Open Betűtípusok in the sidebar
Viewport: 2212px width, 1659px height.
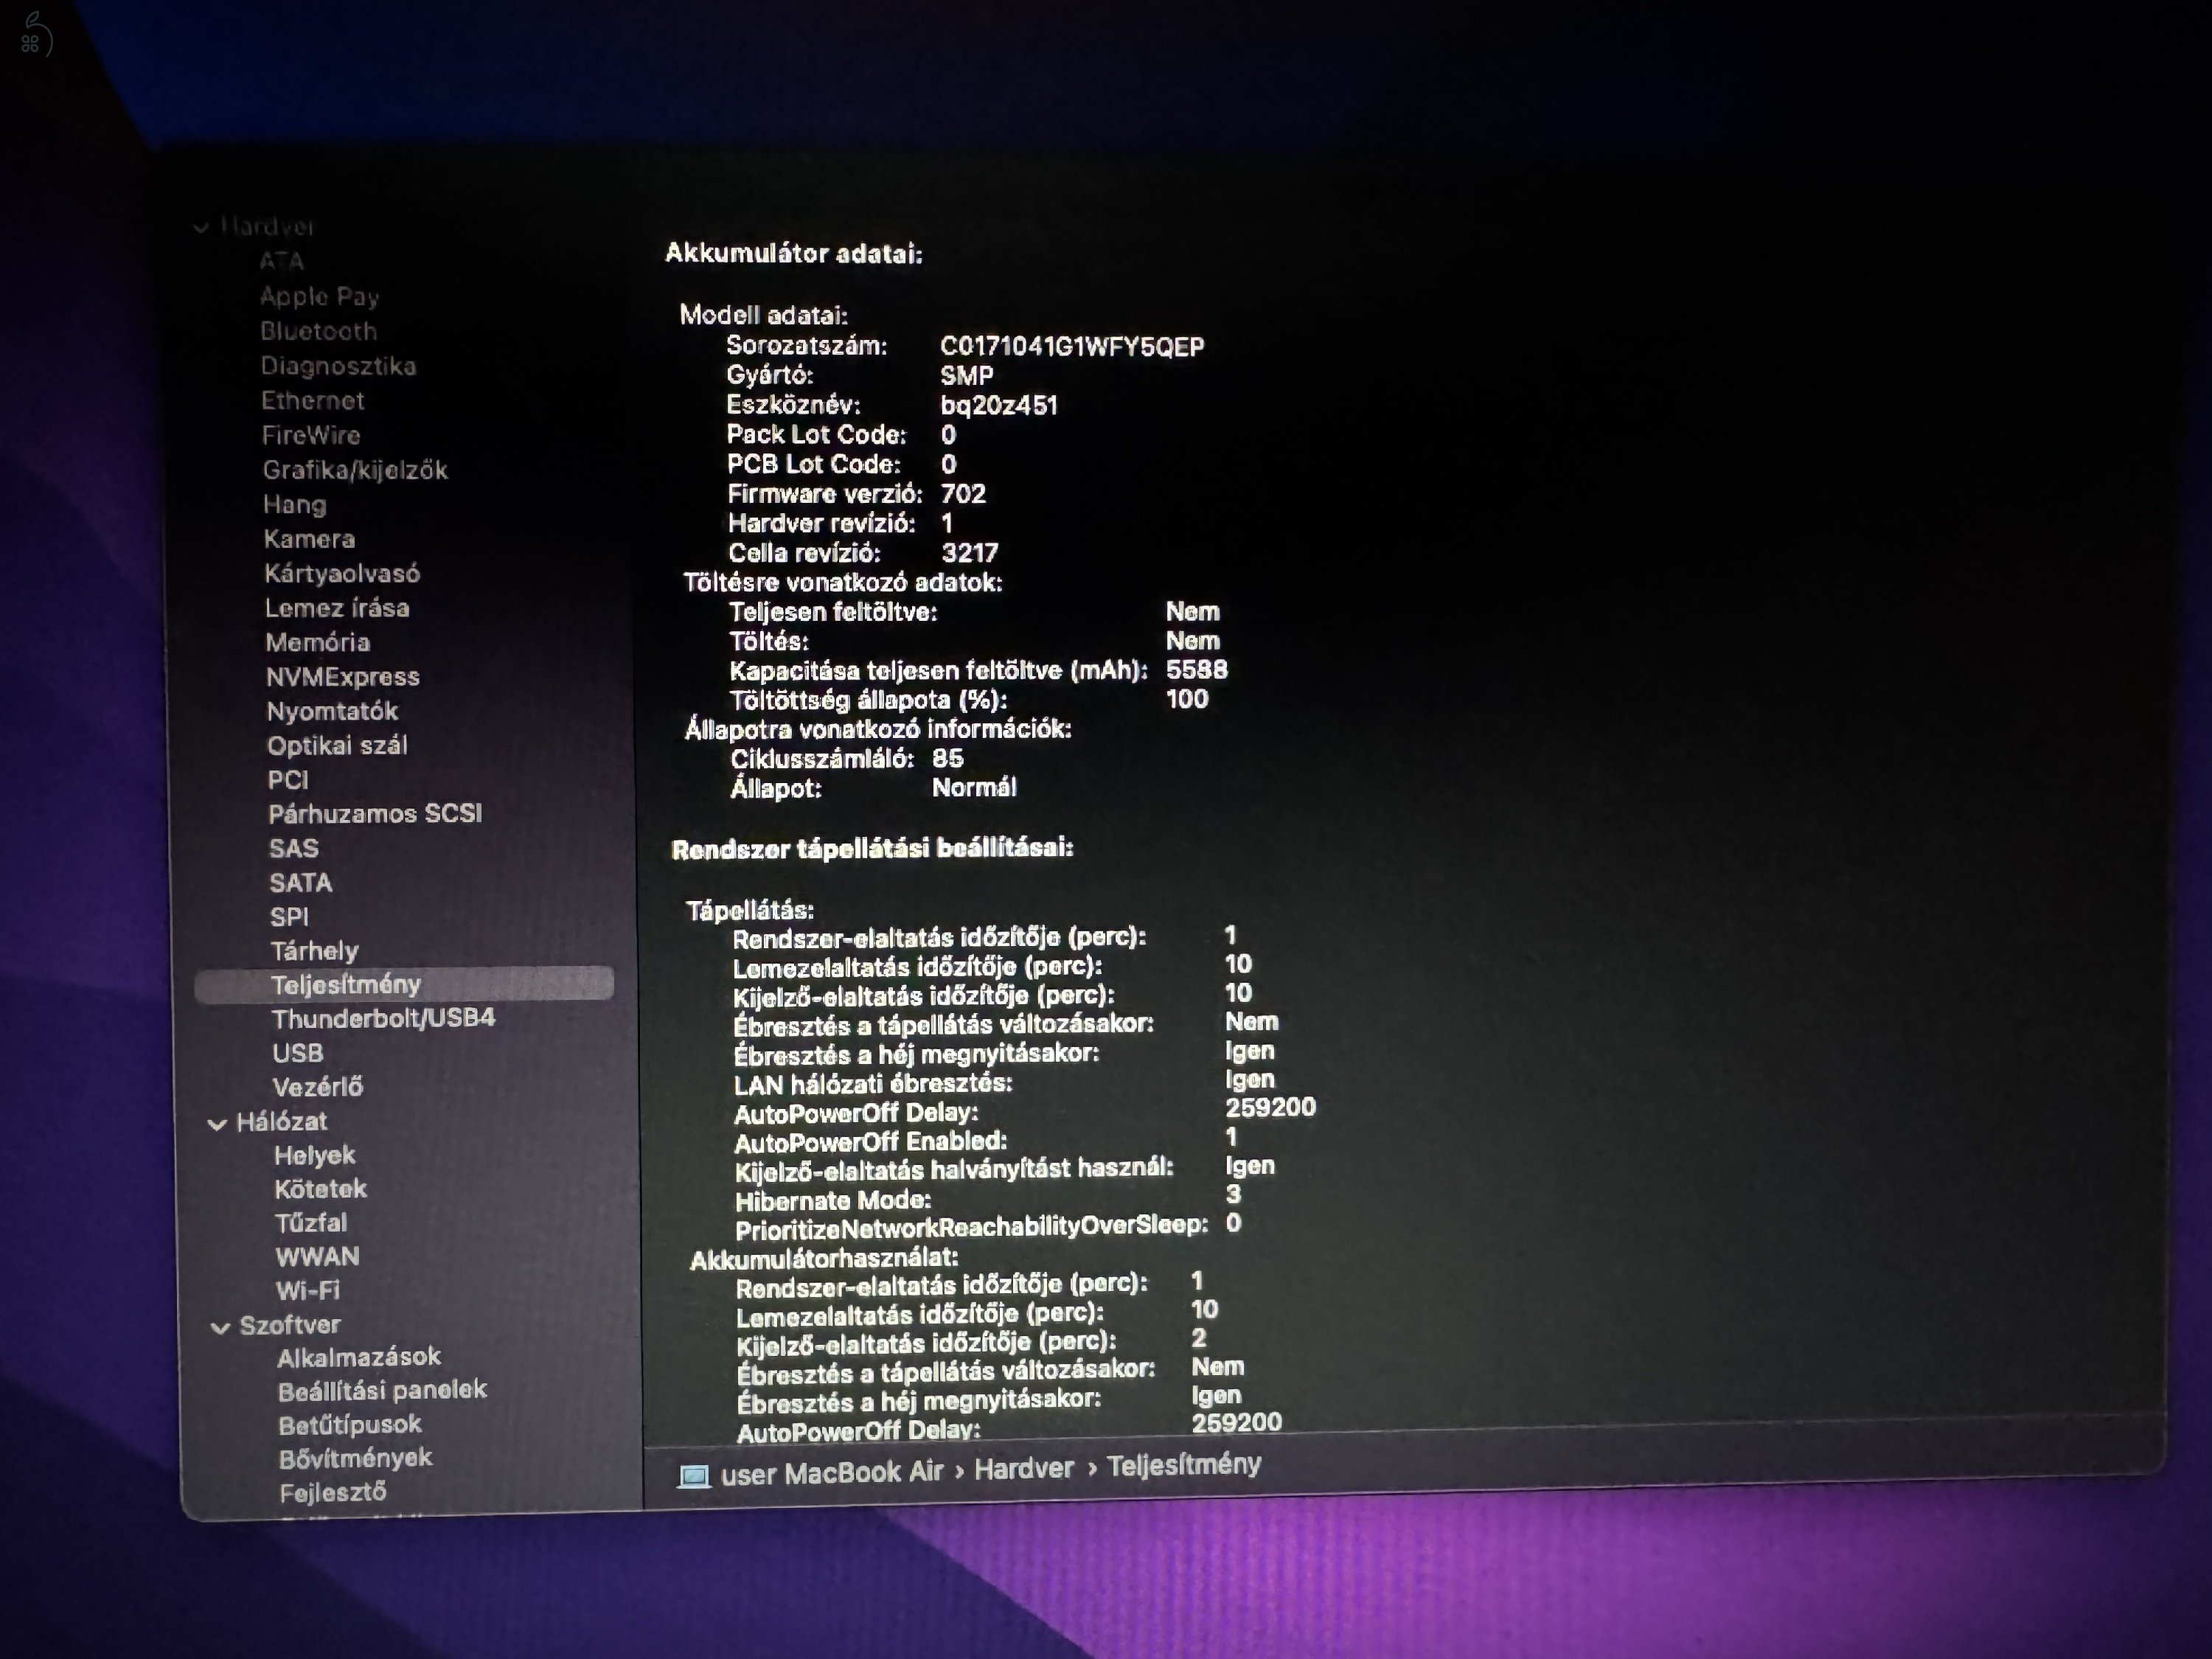coord(350,1425)
